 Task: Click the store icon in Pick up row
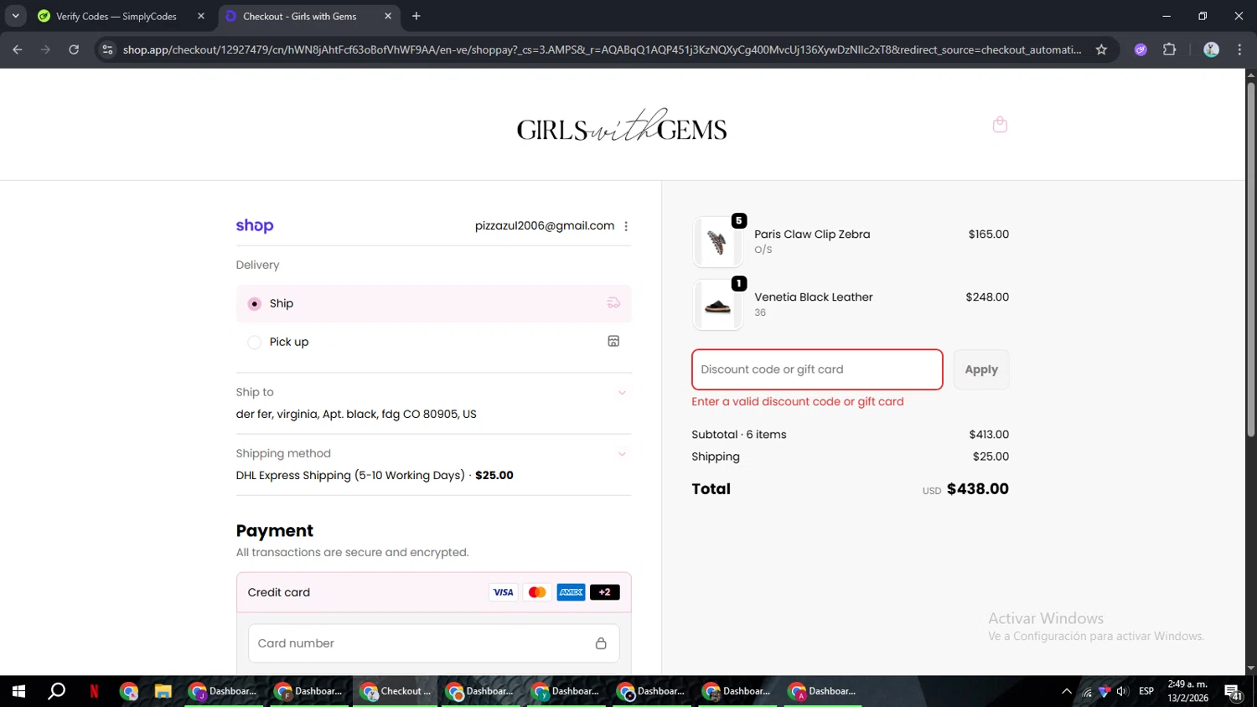(x=613, y=341)
